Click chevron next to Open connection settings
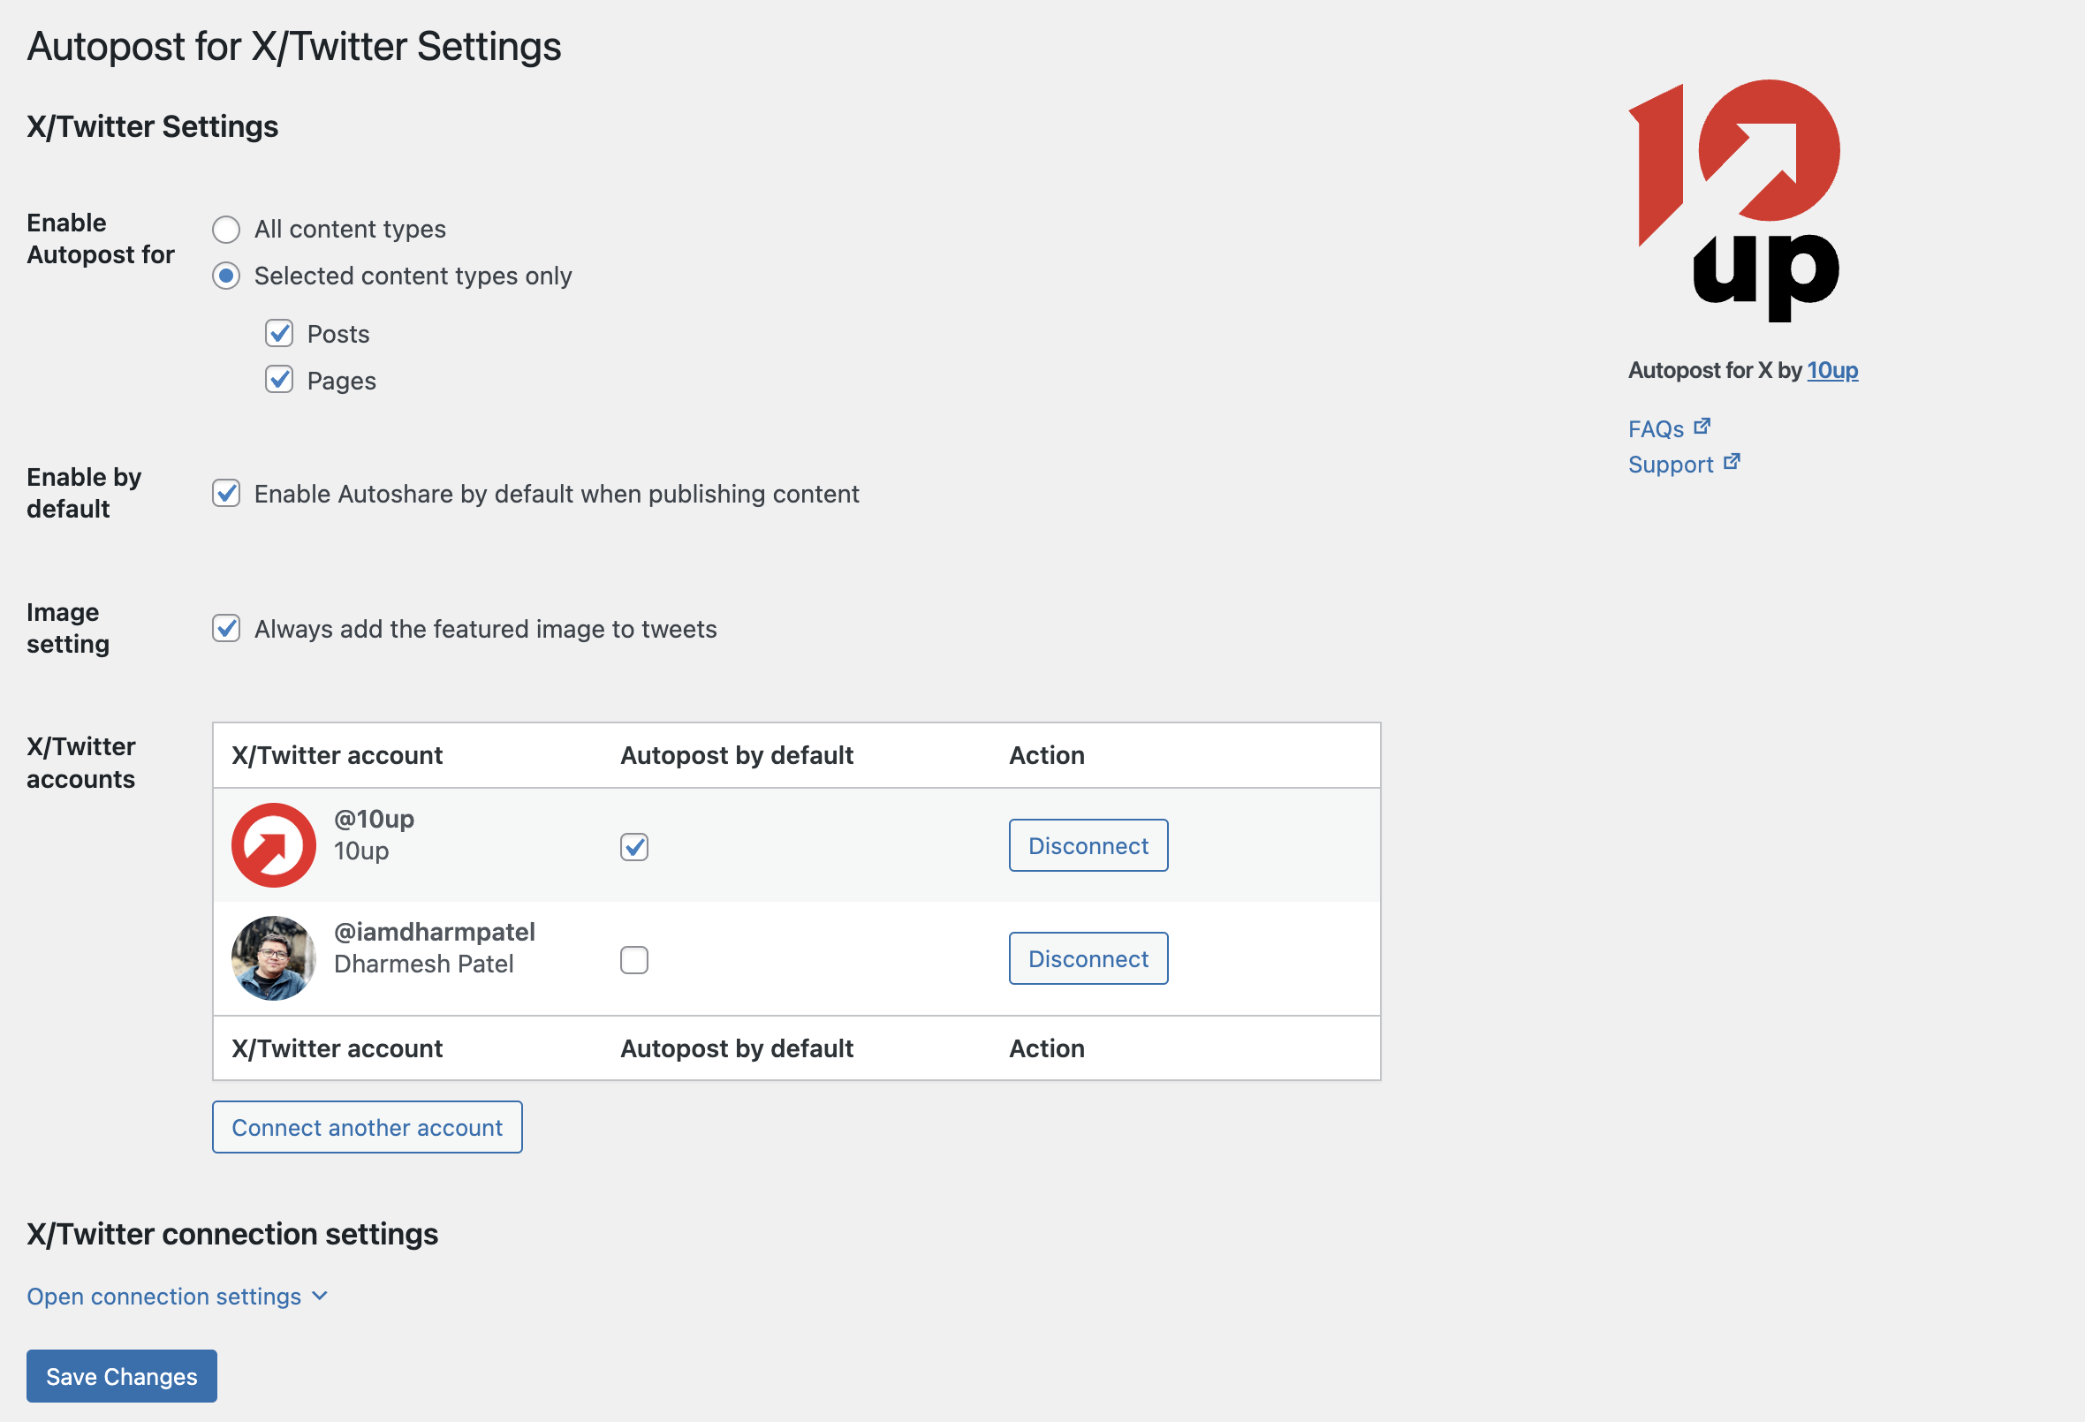 [x=320, y=1297]
